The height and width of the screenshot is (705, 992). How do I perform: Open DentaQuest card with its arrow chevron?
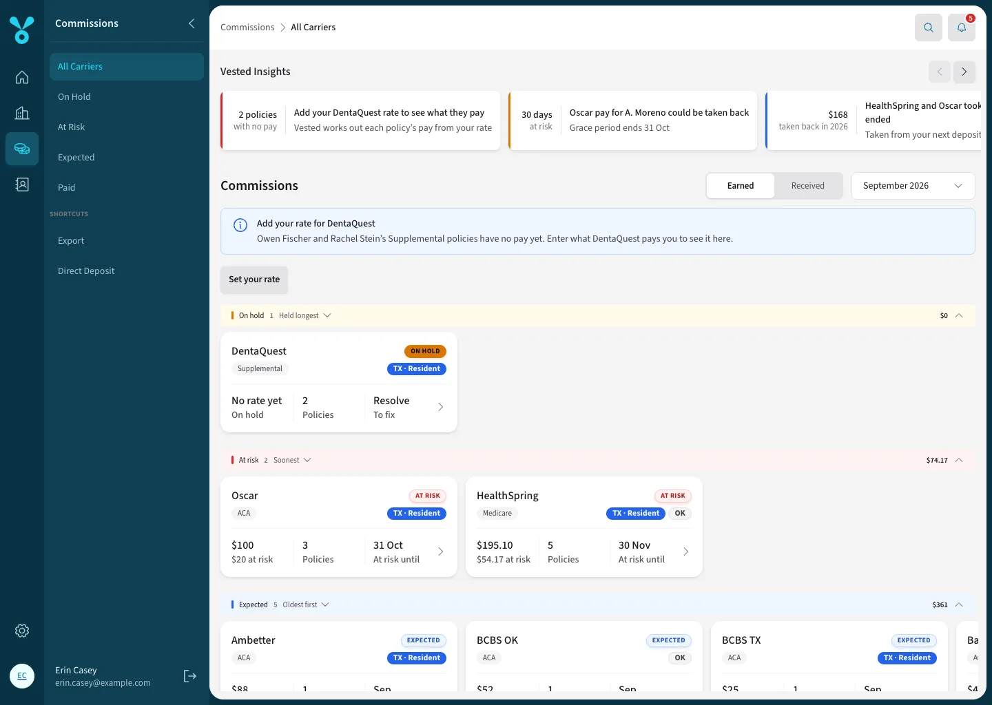[x=441, y=407]
